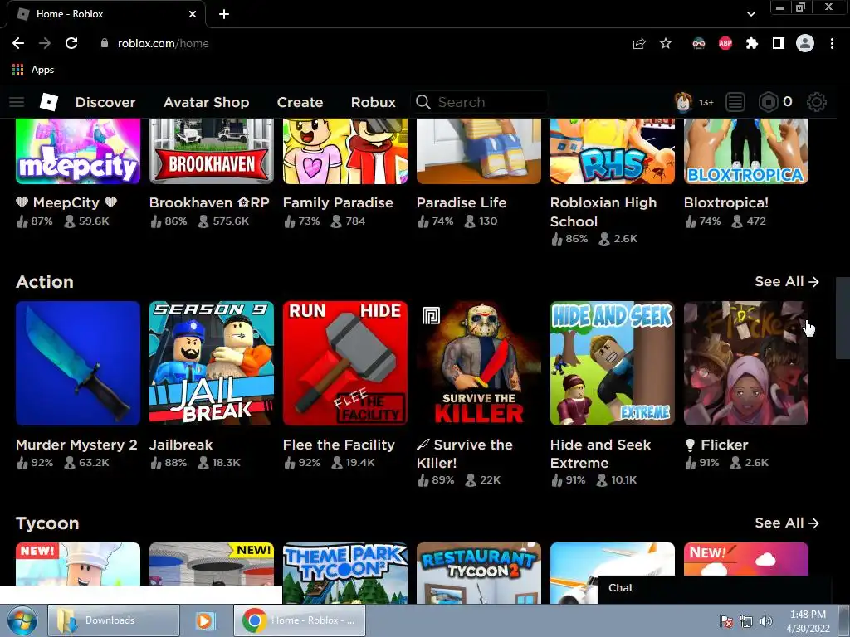This screenshot has height=637, width=850.
Task: Open Hide and Seek Extreme thumbnail
Action: click(x=613, y=363)
